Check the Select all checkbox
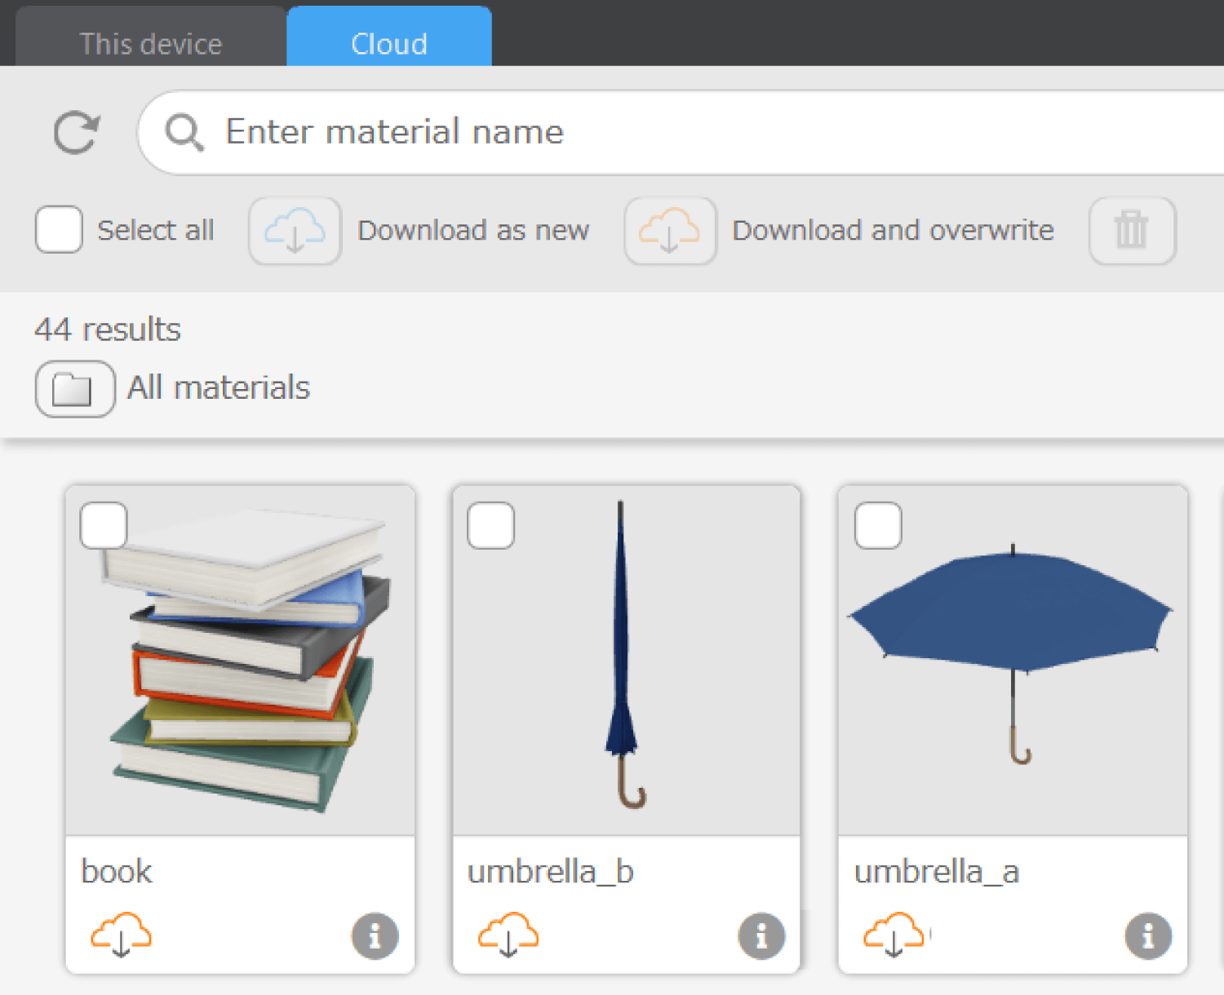Screen dimensions: 1224x995 click(59, 230)
